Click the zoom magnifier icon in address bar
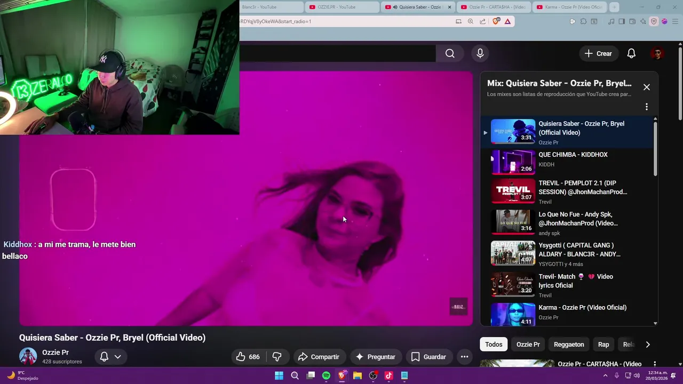Viewport: 683px width, 384px height. (470, 21)
